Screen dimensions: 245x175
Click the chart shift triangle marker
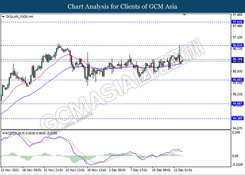(184, 15)
